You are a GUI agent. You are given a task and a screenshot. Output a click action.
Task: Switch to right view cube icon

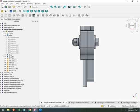pos(35,11)
